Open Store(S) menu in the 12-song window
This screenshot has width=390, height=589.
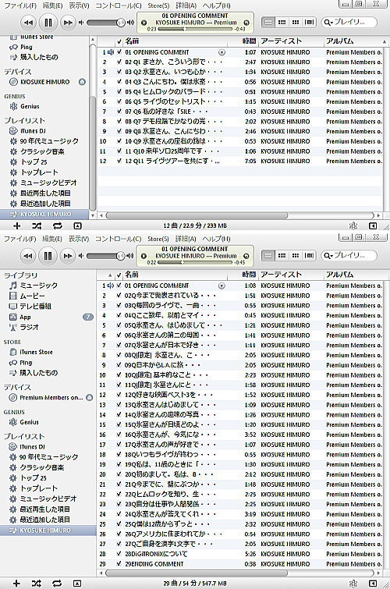click(158, 5)
